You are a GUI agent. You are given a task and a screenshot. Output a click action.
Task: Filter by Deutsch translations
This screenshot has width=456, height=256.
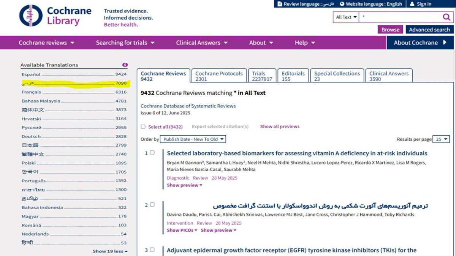pos(74,136)
